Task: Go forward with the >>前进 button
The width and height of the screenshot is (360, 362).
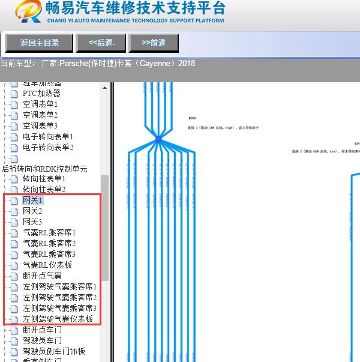Action: tap(154, 43)
